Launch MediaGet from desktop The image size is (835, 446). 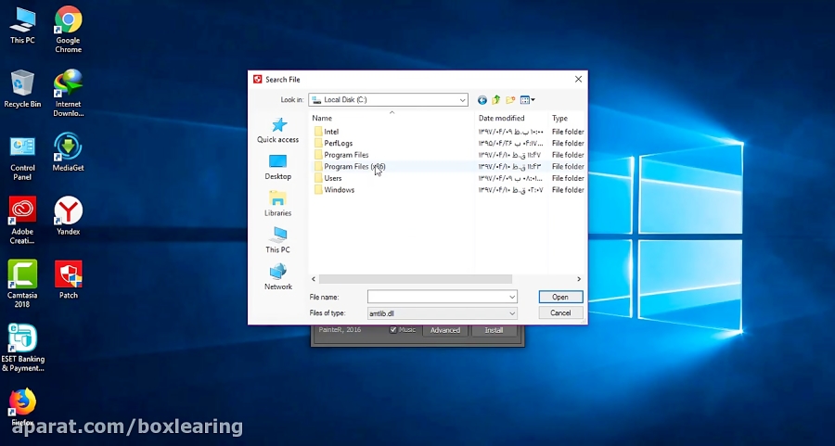click(x=68, y=153)
